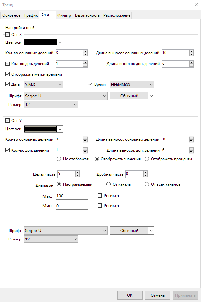Select Настраиваемый range radio button
Image resolution: width=201 pixels, height=302 pixels.
[x=59, y=184]
